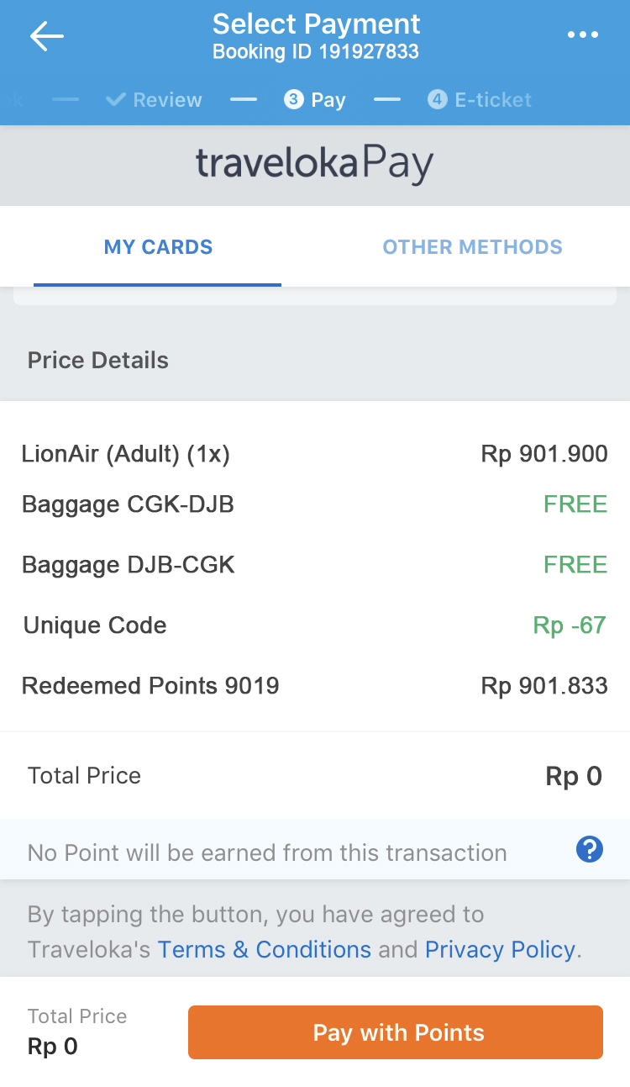Tap the Review step checkmark icon

[116, 99]
